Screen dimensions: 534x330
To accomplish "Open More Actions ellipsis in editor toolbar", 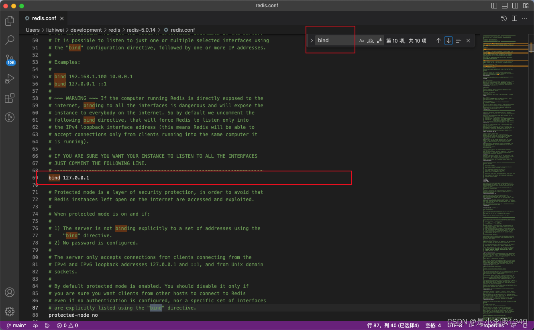I will click(525, 18).
